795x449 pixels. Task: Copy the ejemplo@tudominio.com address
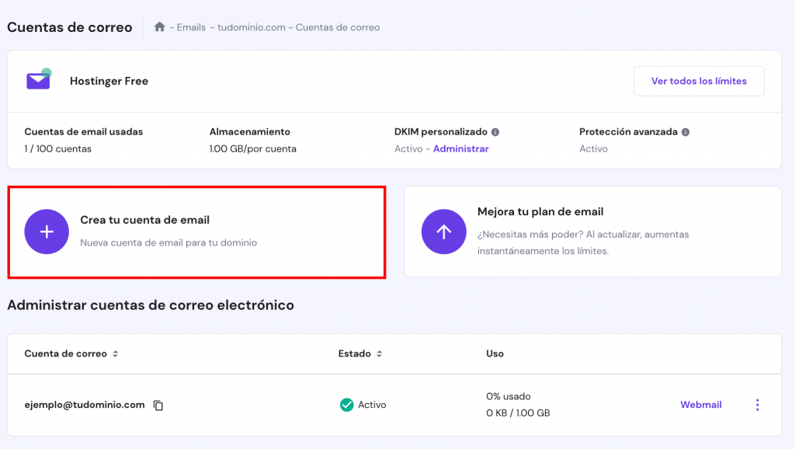[x=158, y=405]
